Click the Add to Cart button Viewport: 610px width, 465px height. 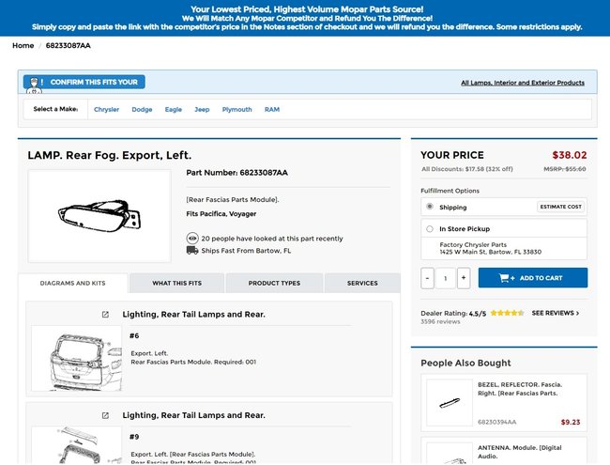click(x=532, y=278)
